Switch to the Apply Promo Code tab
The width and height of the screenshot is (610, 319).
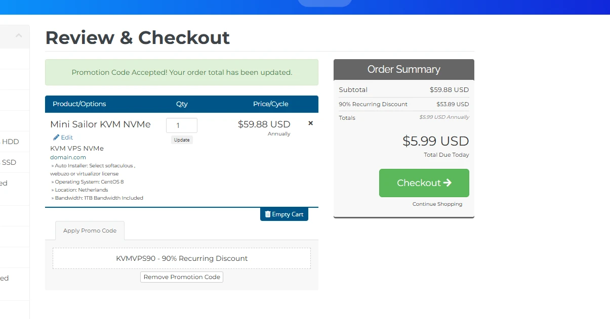tap(90, 231)
